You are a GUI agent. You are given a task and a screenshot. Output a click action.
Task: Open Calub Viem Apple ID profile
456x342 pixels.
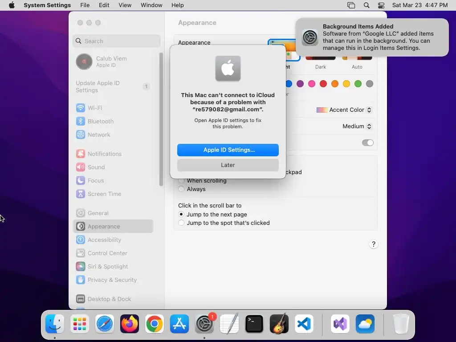click(x=113, y=61)
